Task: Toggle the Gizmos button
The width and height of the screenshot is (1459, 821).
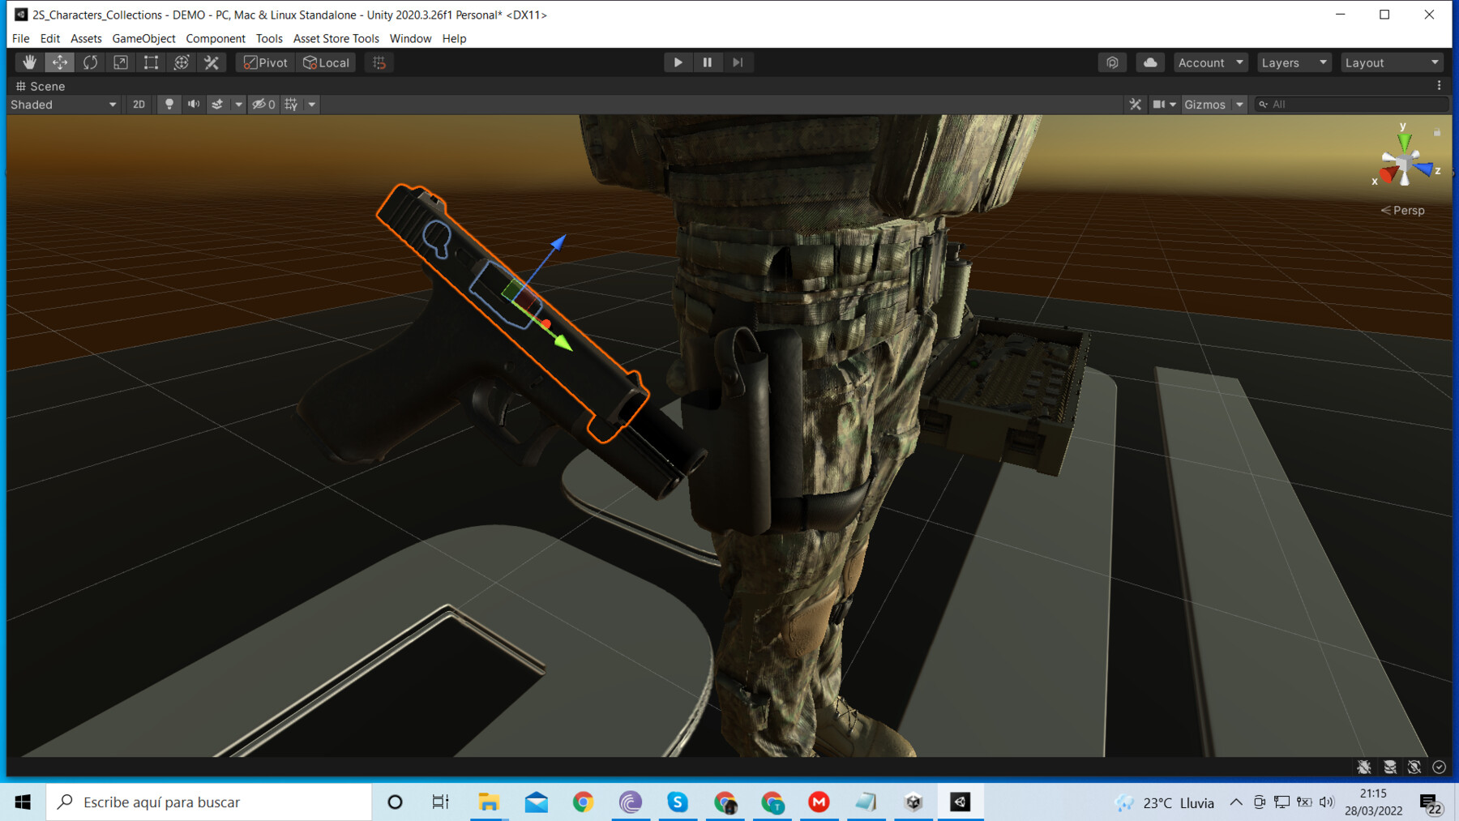Action: (x=1205, y=105)
